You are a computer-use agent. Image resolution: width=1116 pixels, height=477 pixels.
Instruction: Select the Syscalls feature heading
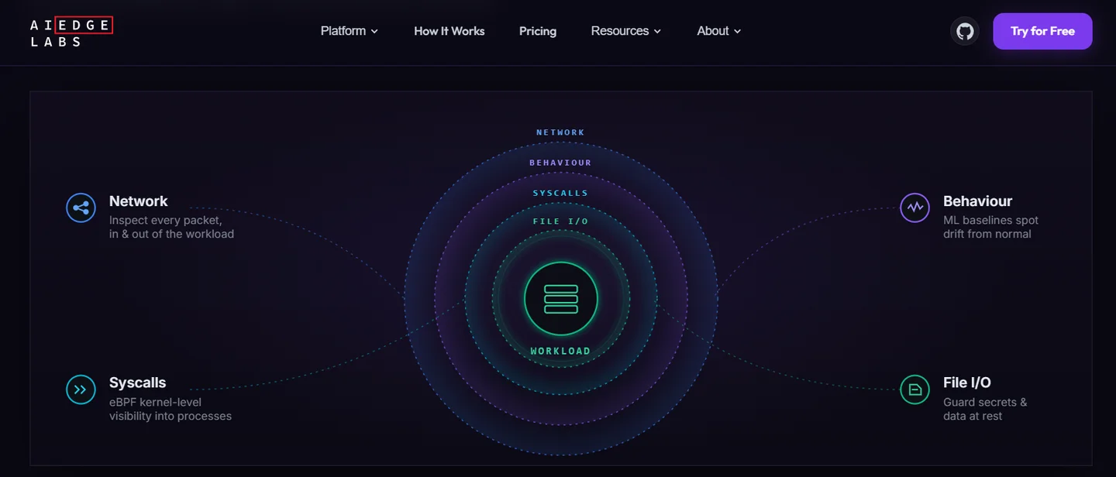coord(137,383)
